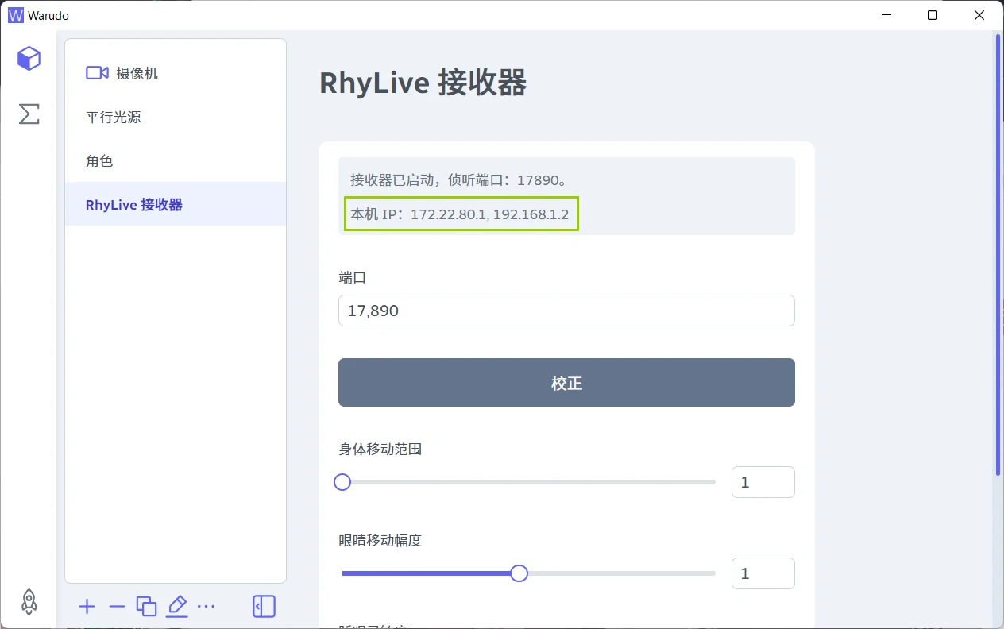This screenshot has width=1004, height=629.
Task: Click the 端口 field label
Action: tap(352, 278)
